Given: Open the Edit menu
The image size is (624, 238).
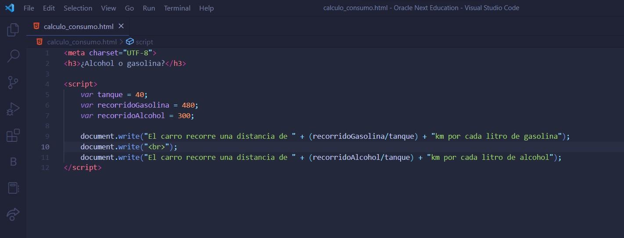Looking at the screenshot, I should (x=49, y=8).
